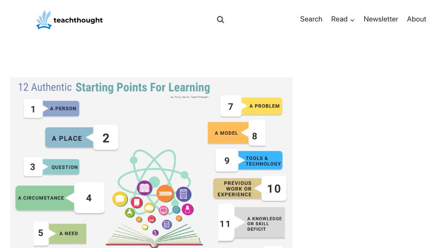Click the TOOLS & TECHNOLOGY label
The width and height of the screenshot is (441, 248).
point(260,160)
